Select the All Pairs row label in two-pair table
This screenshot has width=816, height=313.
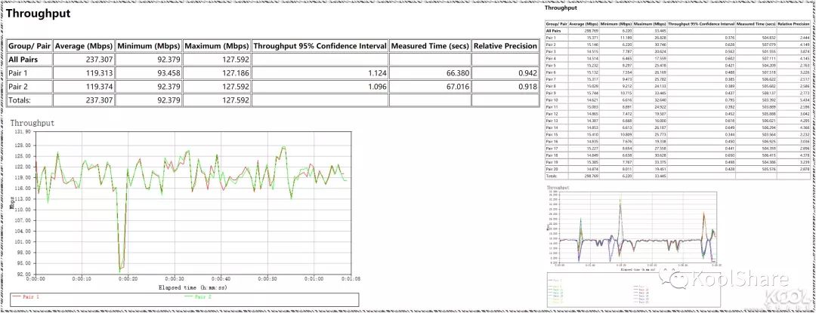21,60
